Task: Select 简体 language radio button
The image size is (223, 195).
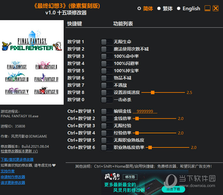Action: pyautogui.click(x=139, y=9)
